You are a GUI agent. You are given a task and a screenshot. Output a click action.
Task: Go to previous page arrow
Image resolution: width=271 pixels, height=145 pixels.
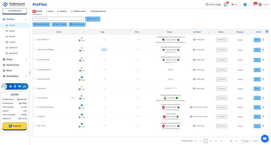click(196, 141)
